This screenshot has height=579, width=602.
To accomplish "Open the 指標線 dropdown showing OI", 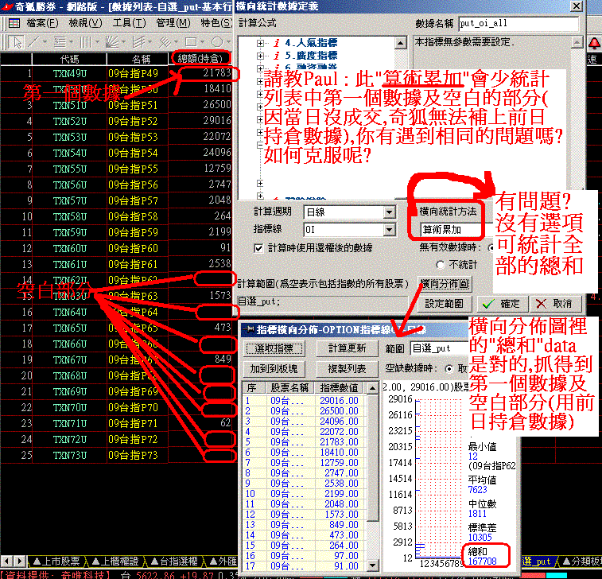I will click(389, 230).
